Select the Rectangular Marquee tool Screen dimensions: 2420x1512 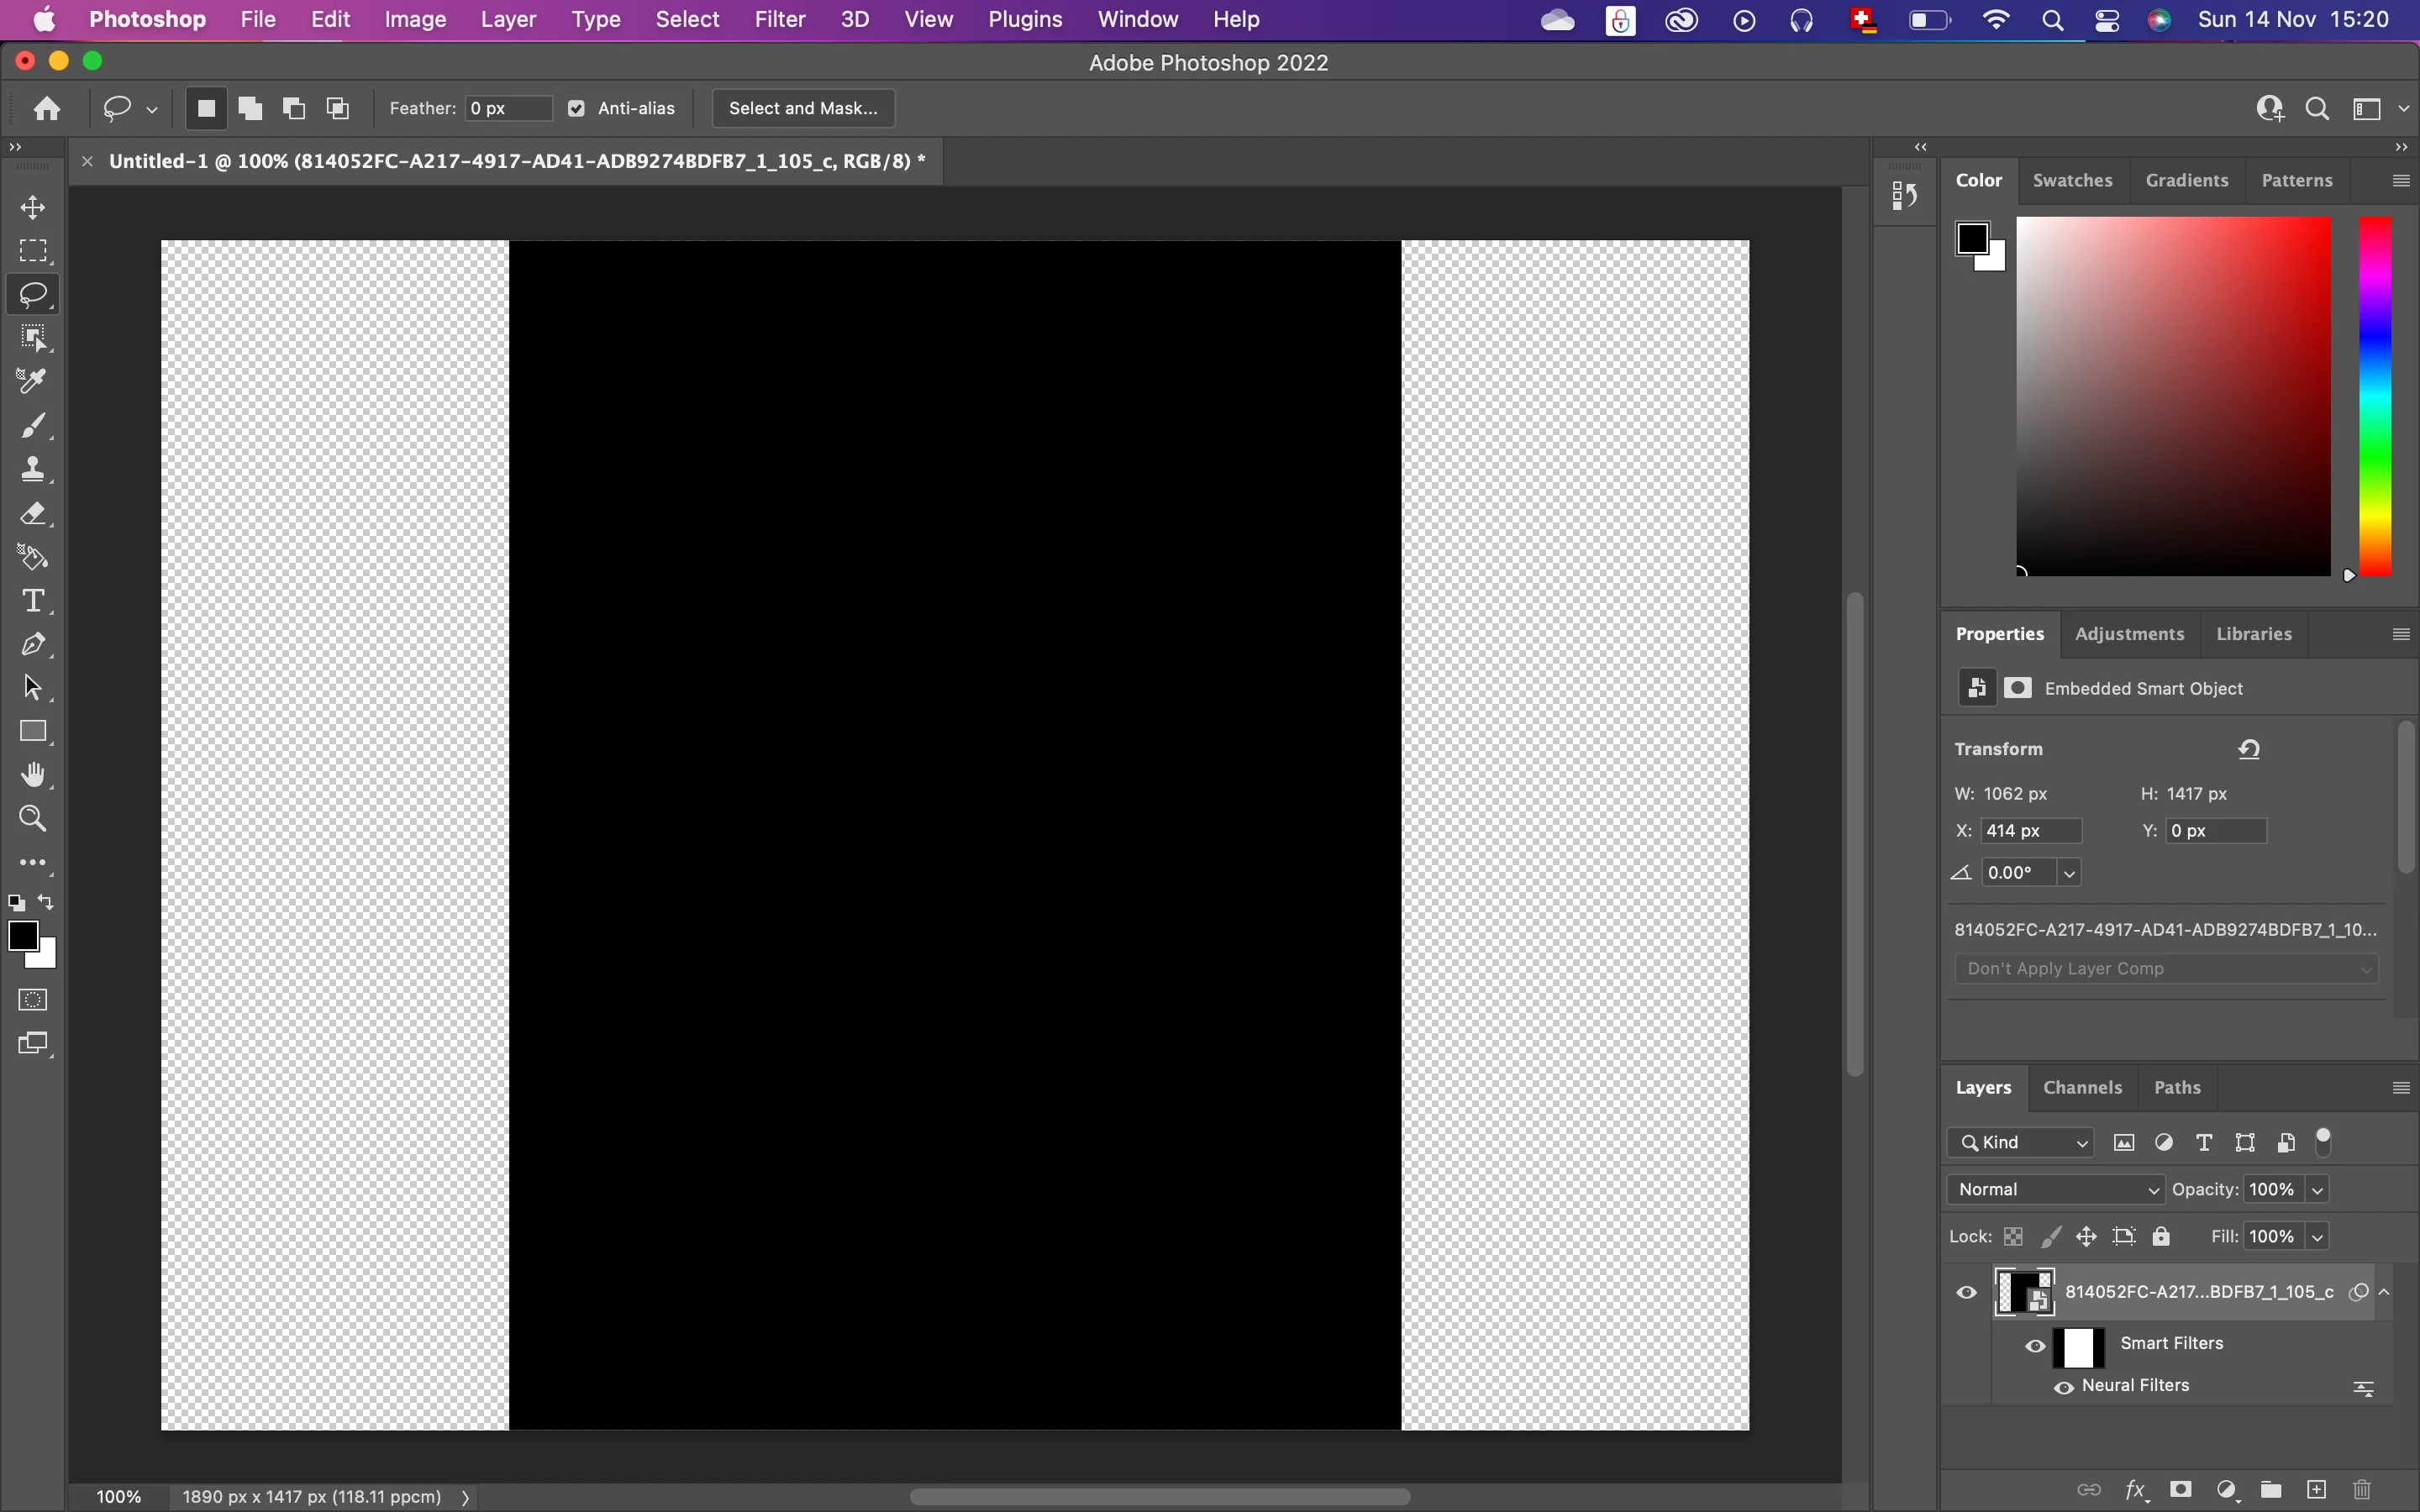click(33, 251)
